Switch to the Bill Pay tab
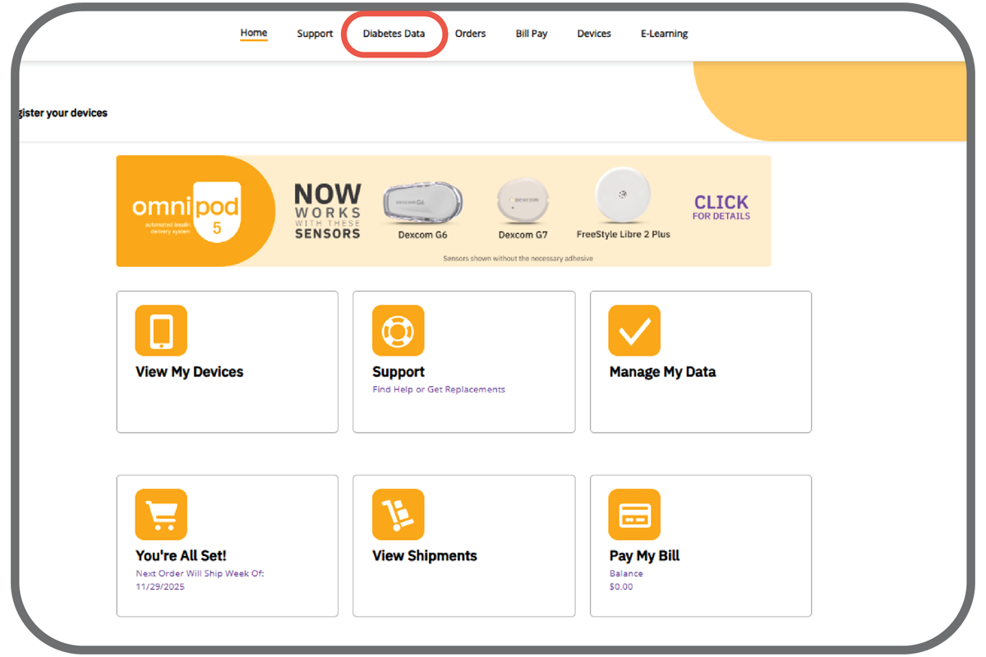This screenshot has width=986, height=657. coord(532,34)
